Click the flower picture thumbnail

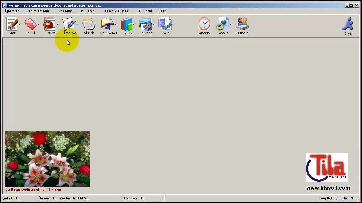pos(48,159)
